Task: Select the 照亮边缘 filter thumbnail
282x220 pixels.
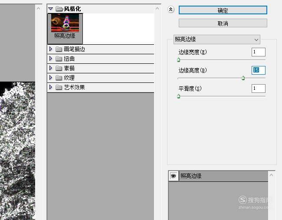Action: [x=65, y=28]
